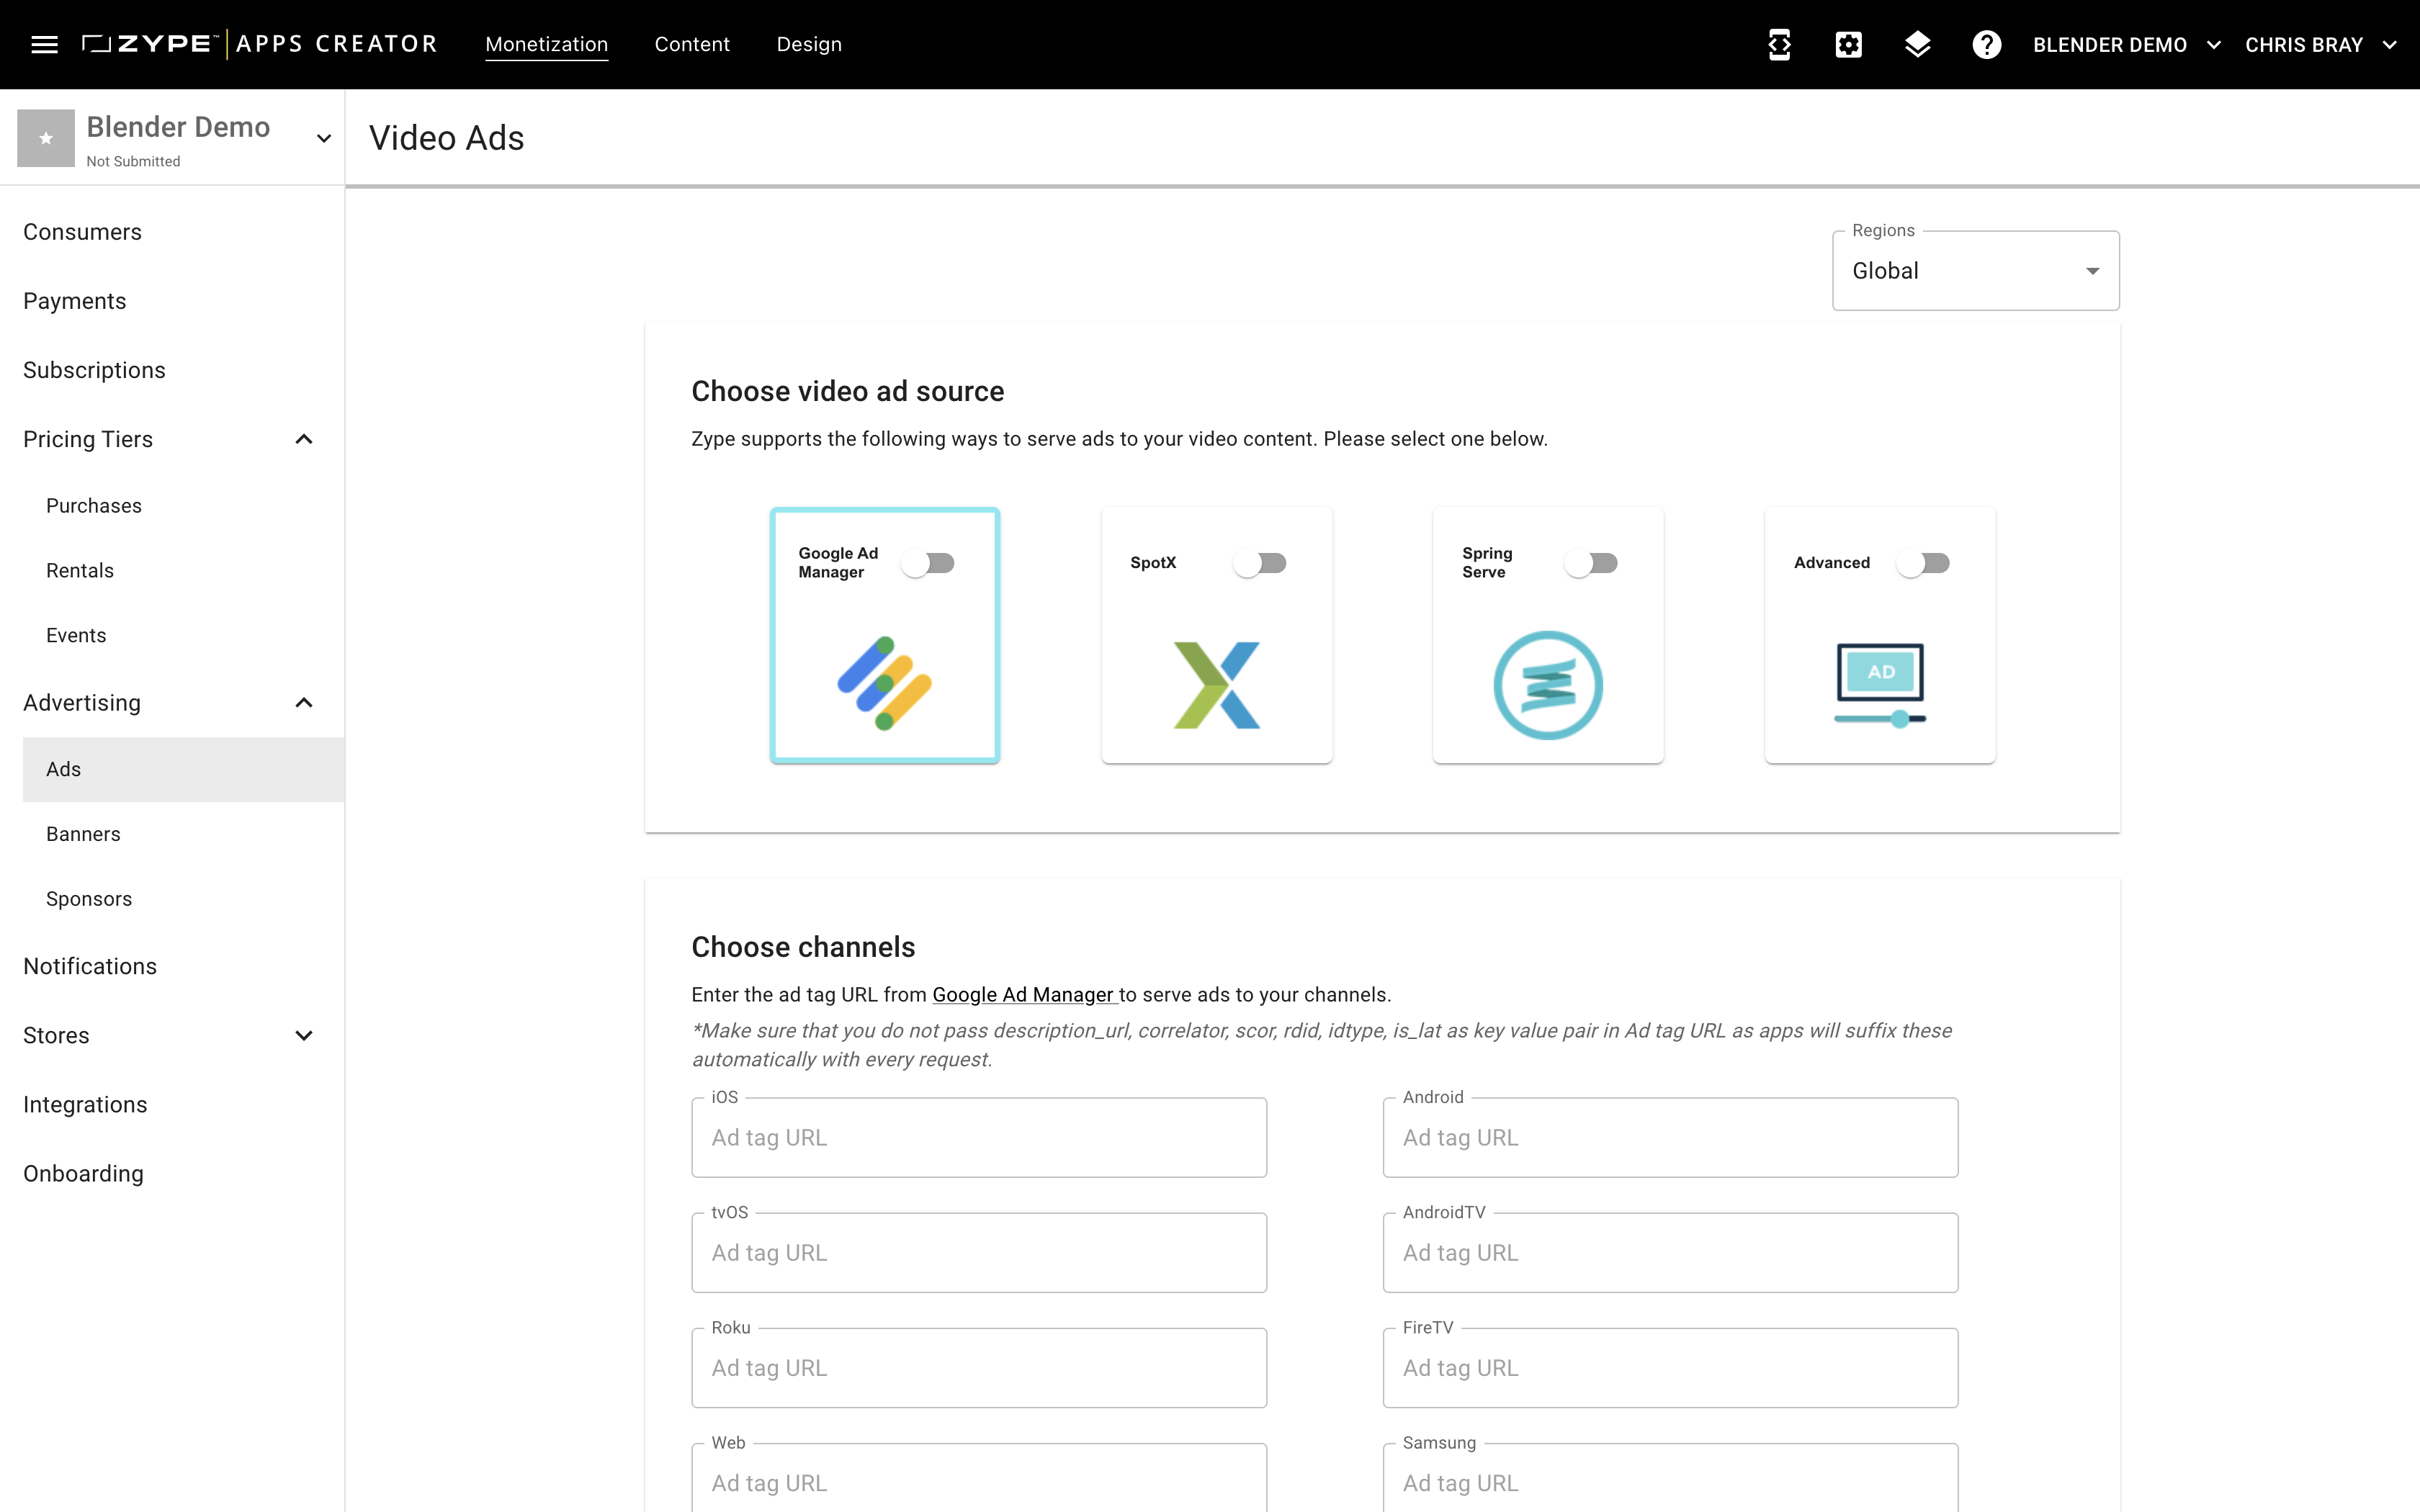Open Notifications in the sidebar
Viewport: 2420px width, 1512px height.
(x=90, y=966)
